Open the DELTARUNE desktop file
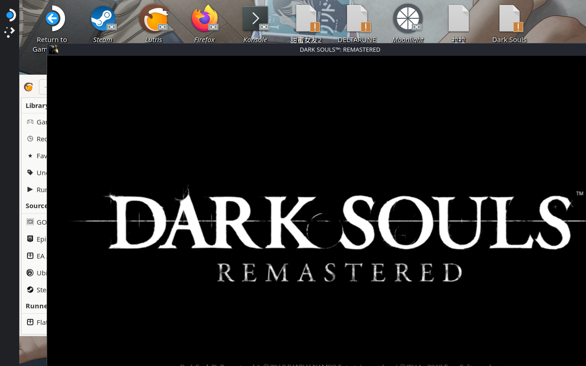 tap(357, 19)
